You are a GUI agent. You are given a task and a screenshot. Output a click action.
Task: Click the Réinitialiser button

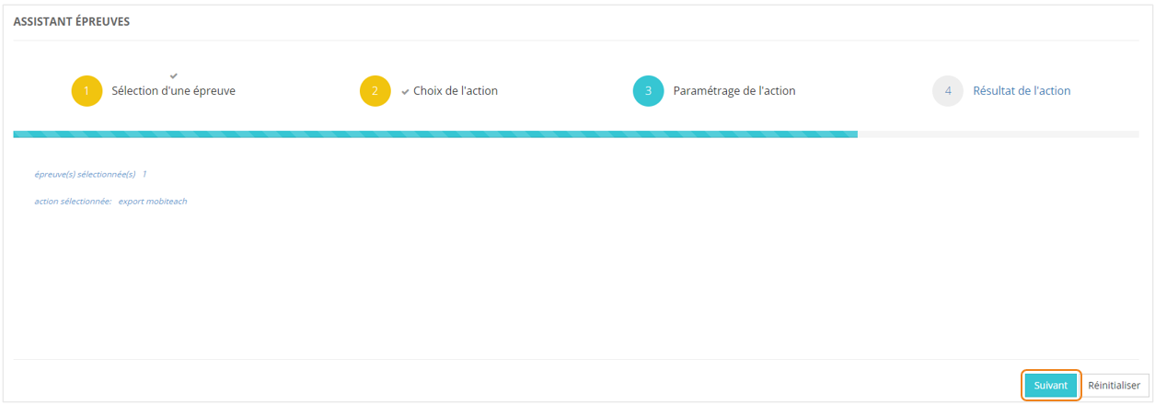pos(1114,386)
